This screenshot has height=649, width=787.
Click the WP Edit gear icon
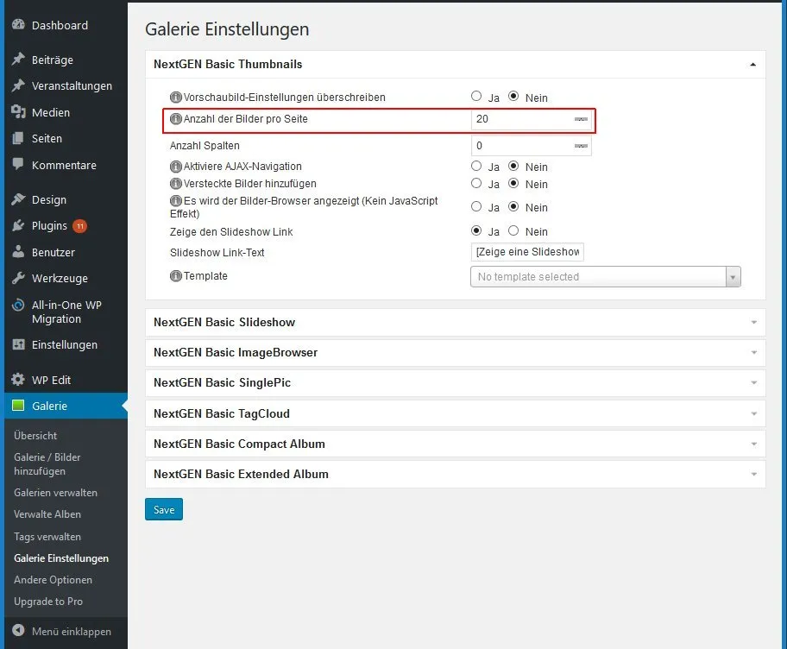tap(18, 380)
